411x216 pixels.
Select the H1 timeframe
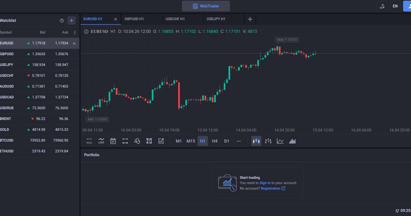point(203,141)
